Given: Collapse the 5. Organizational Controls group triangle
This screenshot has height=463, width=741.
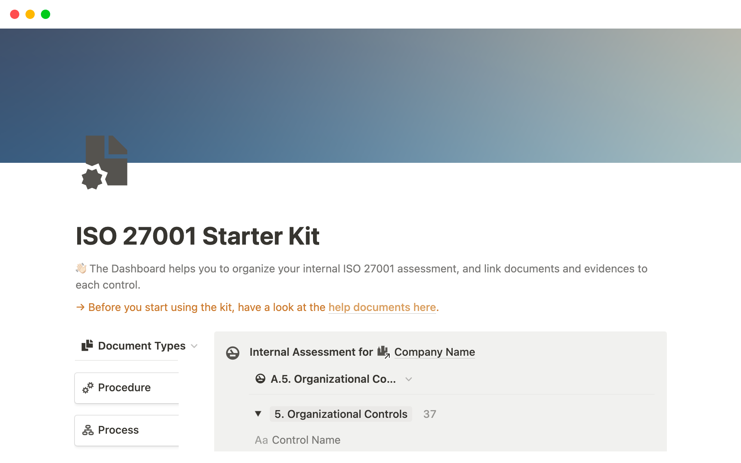Looking at the screenshot, I should pos(258,414).
